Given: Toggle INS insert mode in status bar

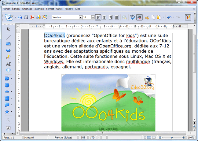Looking at the screenshot, I should [x=83, y=137].
